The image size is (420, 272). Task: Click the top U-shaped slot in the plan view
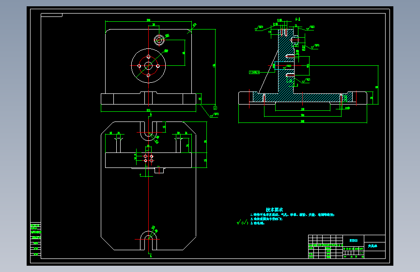[x=148, y=131]
